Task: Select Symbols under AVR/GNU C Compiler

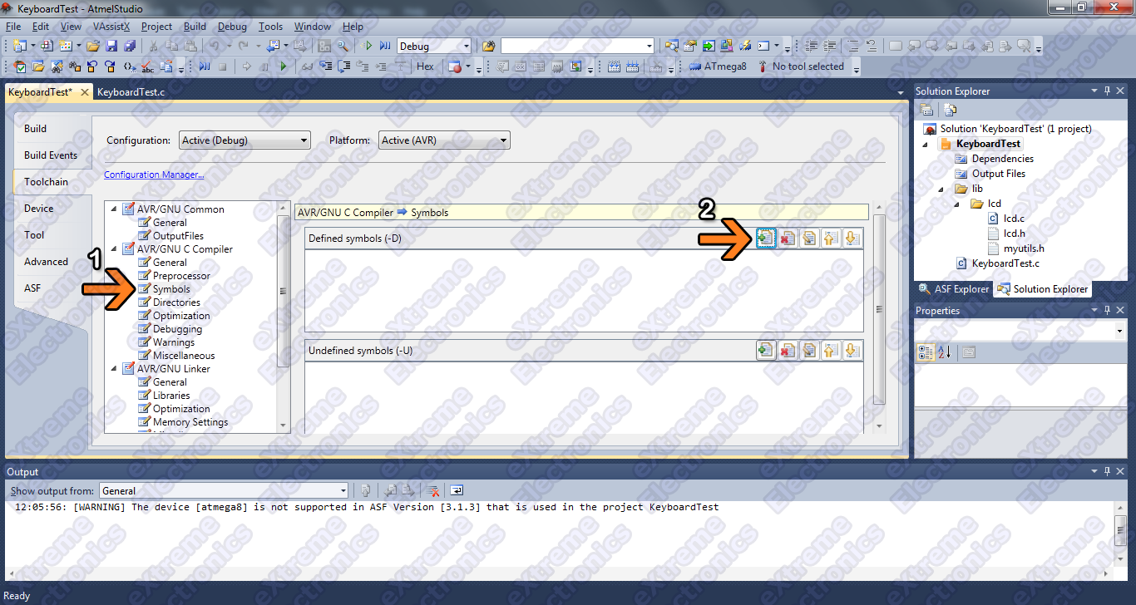Action: 171,289
